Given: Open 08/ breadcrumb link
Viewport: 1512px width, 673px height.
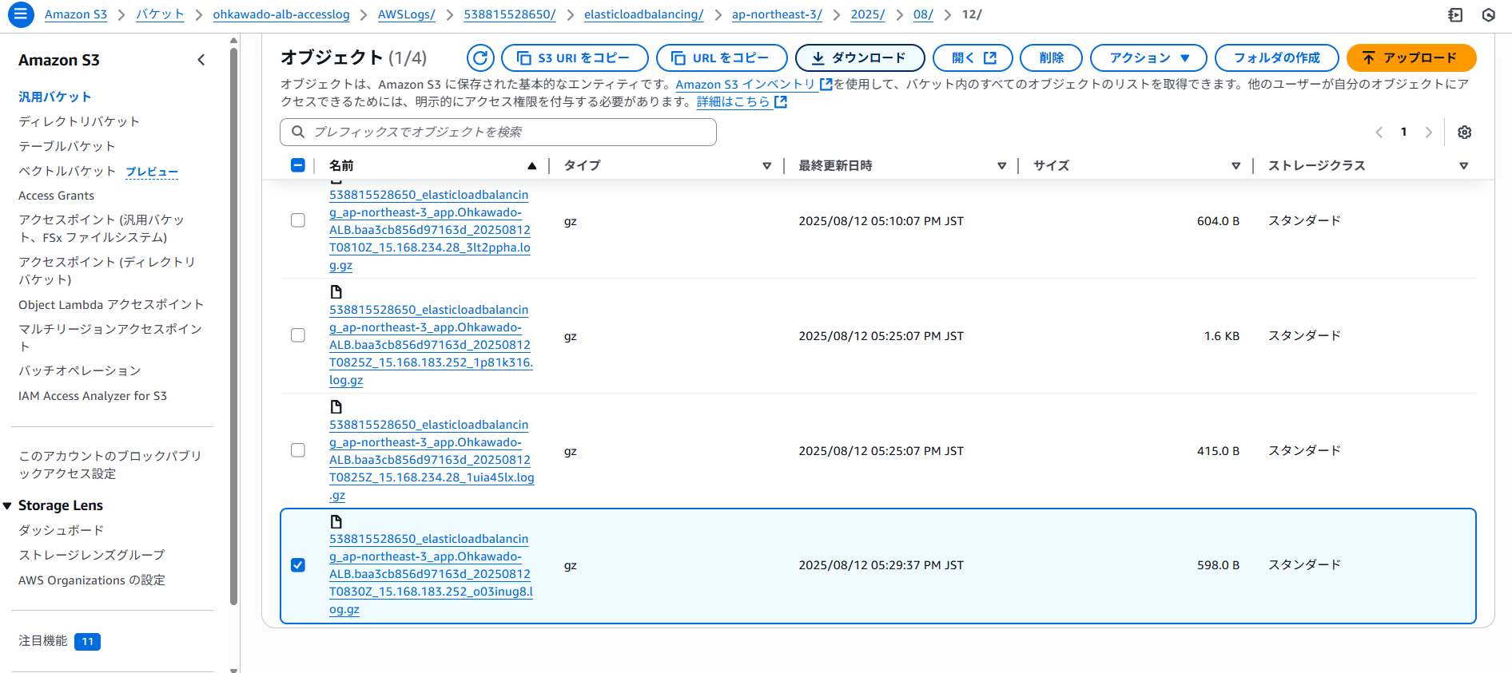Looking at the screenshot, I should point(923,14).
